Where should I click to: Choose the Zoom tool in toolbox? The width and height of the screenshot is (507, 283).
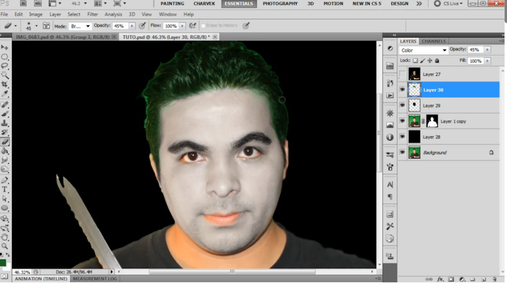[5, 246]
